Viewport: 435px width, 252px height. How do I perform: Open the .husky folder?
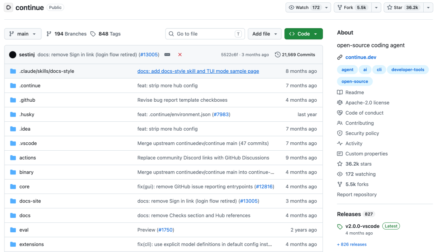point(27,115)
